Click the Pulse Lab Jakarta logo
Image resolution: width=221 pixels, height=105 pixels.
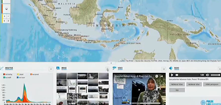tap(211, 102)
